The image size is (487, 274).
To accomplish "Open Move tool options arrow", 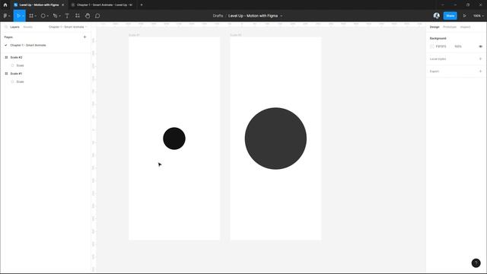I will 24,16.
